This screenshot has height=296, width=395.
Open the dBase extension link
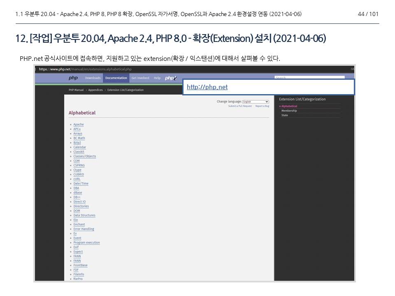78,192
